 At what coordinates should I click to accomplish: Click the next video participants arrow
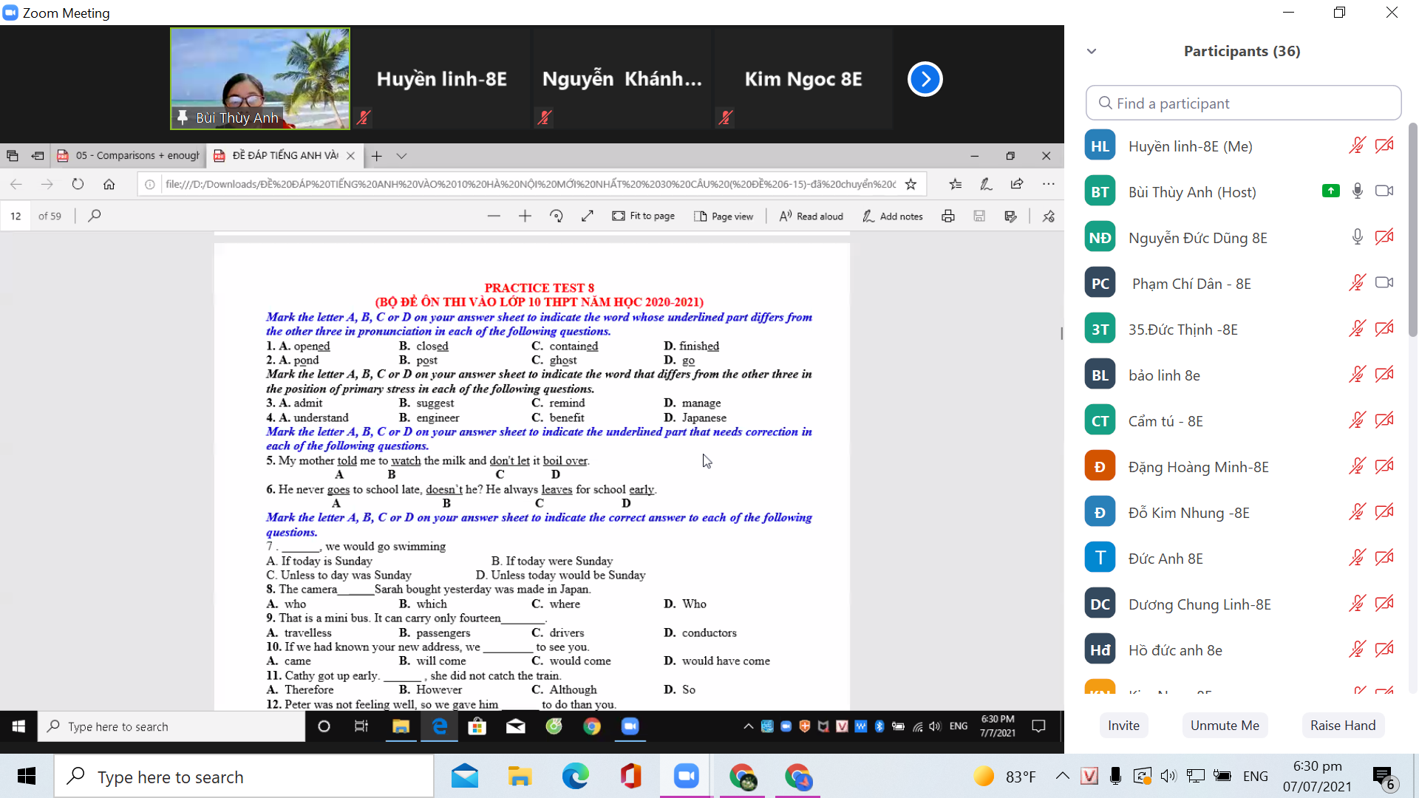click(x=925, y=79)
